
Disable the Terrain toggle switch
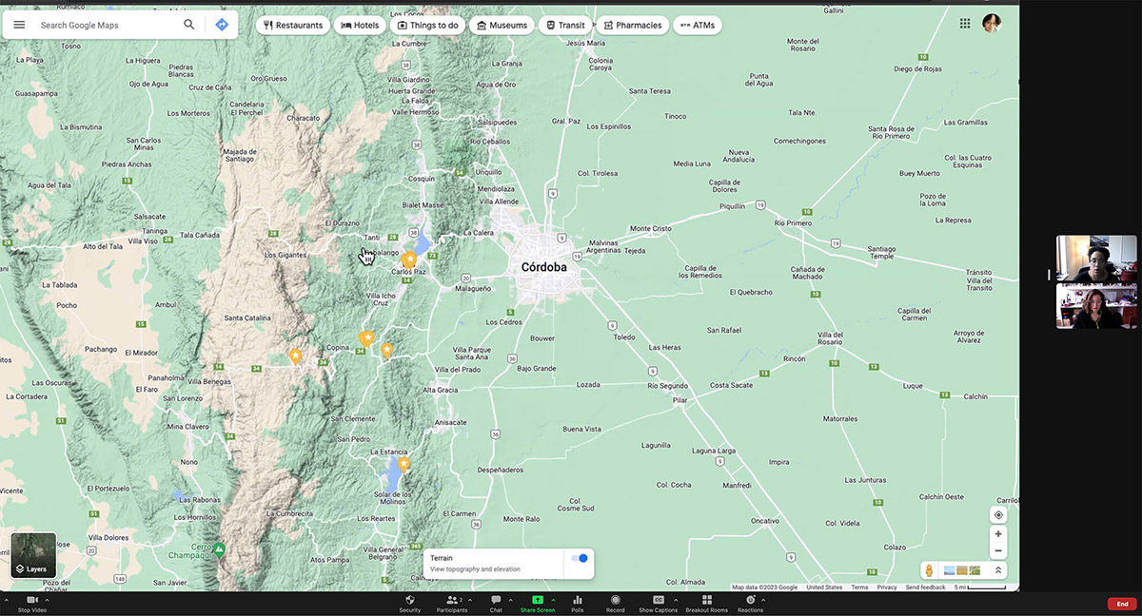(x=579, y=559)
